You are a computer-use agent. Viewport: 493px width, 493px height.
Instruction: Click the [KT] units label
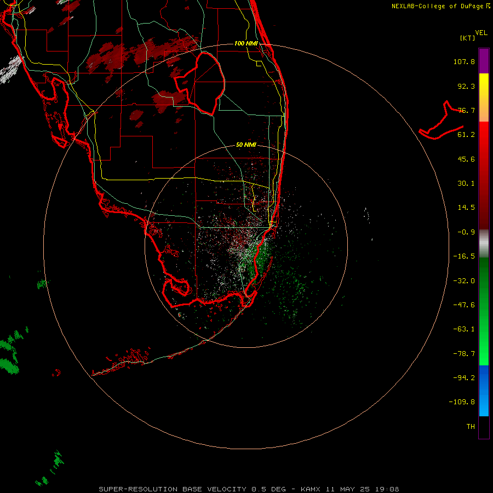(468, 38)
